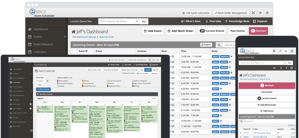Click recurrence icon beside 9:15 AM - 10:30 AM row

[173, 110]
